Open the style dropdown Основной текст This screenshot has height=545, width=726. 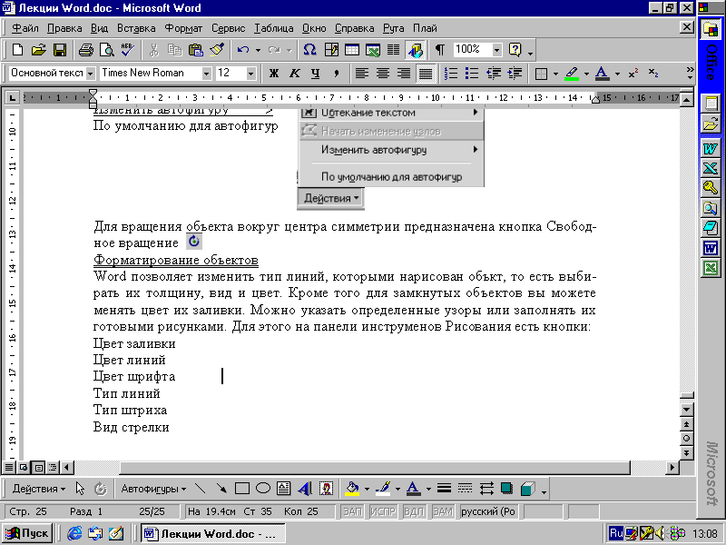pos(91,74)
